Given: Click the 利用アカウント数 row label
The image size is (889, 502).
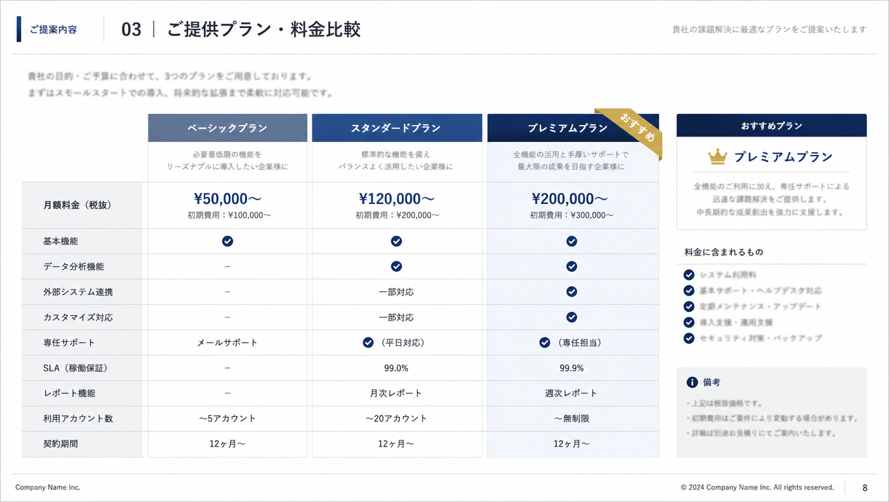Looking at the screenshot, I should coord(78,418).
